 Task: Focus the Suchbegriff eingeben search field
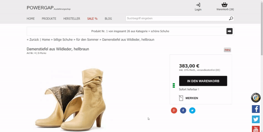tap(177, 18)
